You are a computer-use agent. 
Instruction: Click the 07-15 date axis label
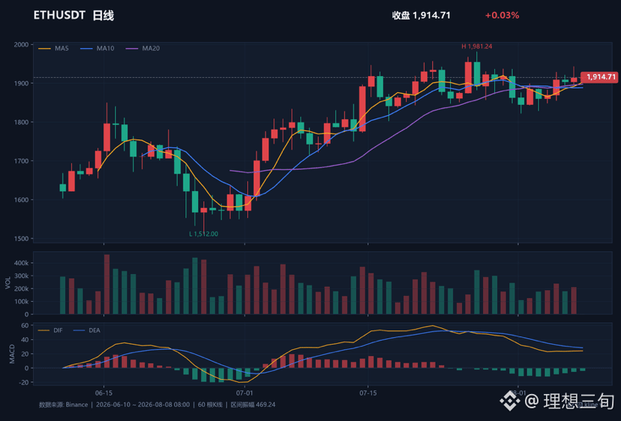[x=368, y=393]
